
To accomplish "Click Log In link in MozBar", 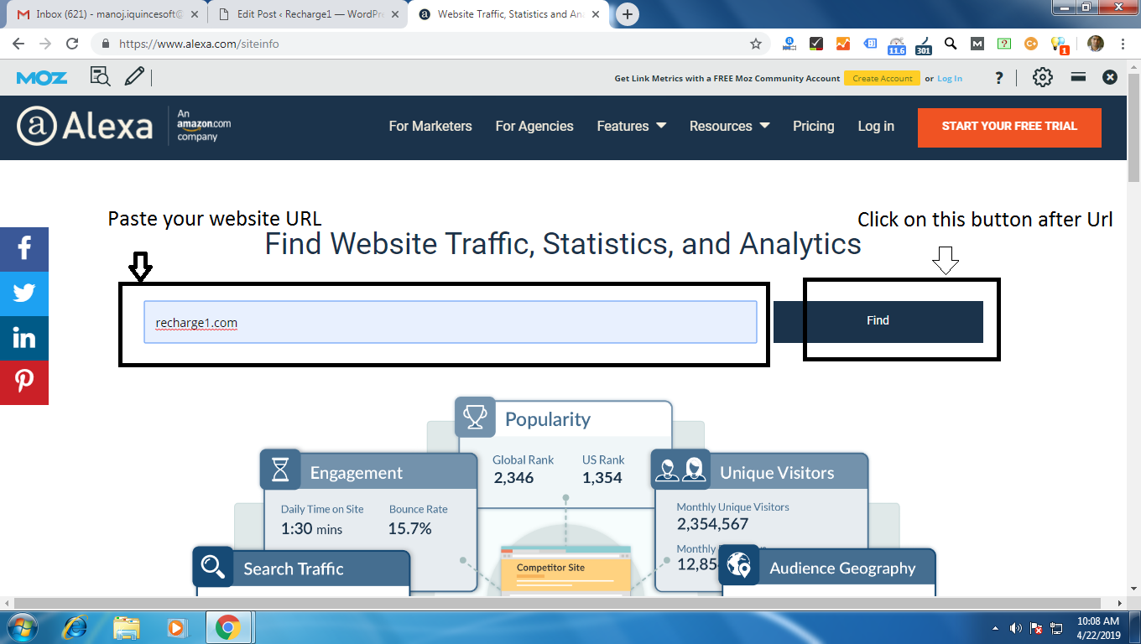I will coord(950,78).
